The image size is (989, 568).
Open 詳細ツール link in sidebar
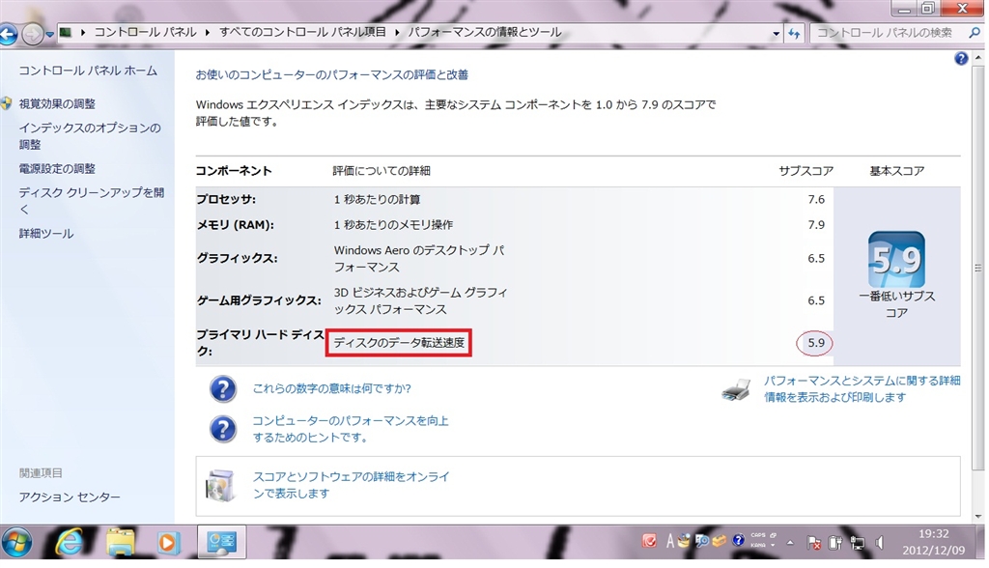click(x=46, y=234)
